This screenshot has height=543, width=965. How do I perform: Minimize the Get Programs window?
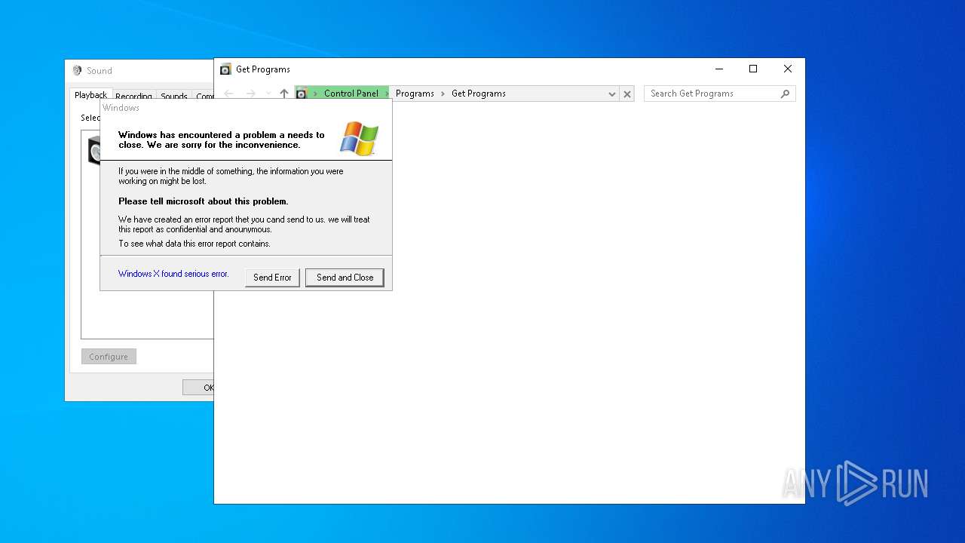(x=718, y=69)
